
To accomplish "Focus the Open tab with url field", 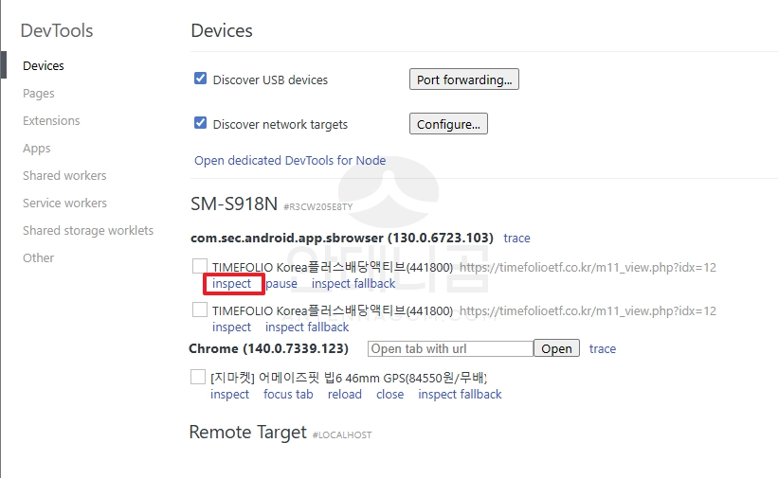I will point(450,348).
